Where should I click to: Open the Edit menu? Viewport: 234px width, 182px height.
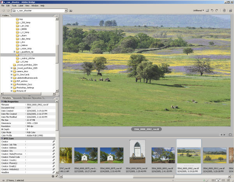click(8, 6)
